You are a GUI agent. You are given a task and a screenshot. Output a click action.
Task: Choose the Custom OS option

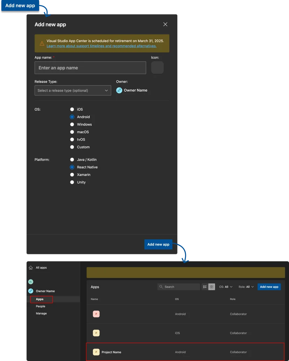tap(72, 147)
